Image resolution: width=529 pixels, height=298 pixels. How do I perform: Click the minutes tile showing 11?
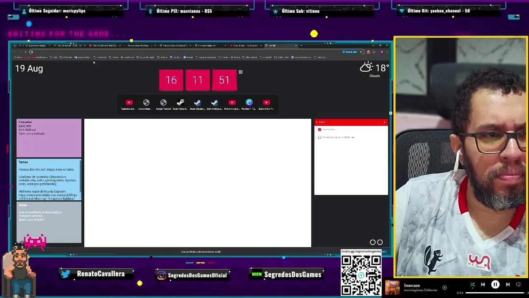tap(198, 80)
